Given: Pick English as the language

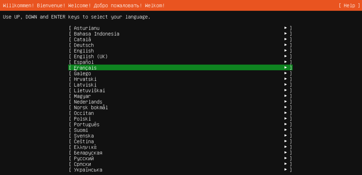Looking at the screenshot, I should (x=84, y=51).
